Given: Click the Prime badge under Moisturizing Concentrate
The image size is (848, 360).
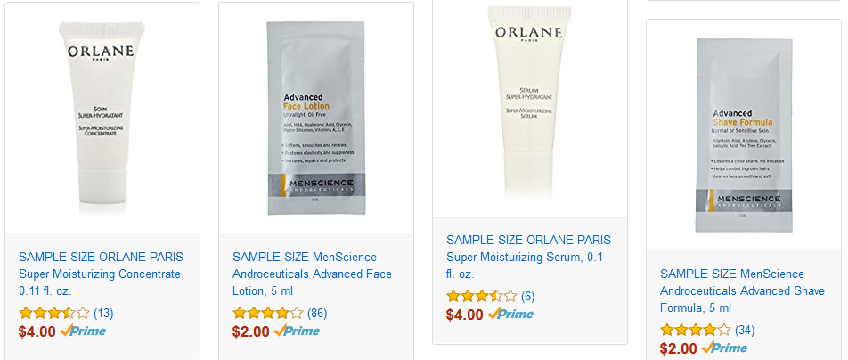Looking at the screenshot, I should pos(83,331).
